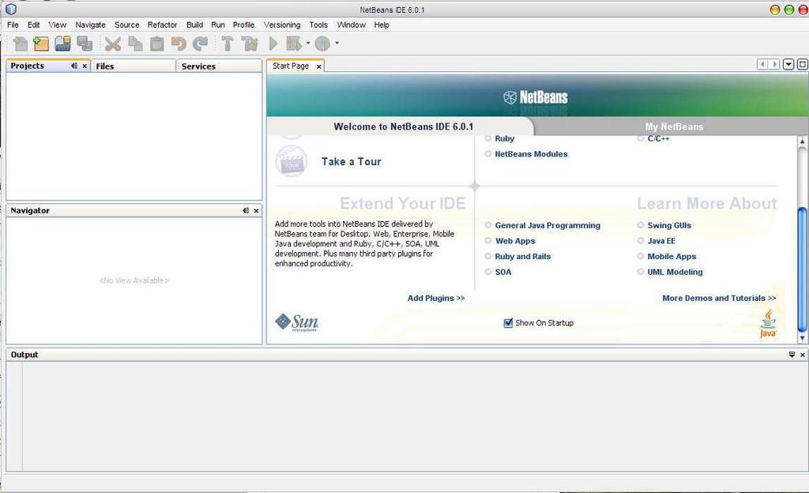Open the Profile menu
The width and height of the screenshot is (809, 493).
tap(243, 24)
